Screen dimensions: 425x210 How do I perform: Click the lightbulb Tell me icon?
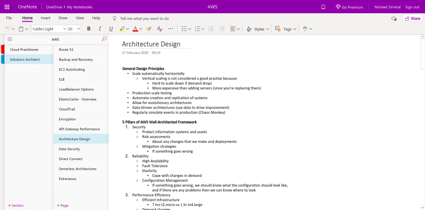[115, 19]
